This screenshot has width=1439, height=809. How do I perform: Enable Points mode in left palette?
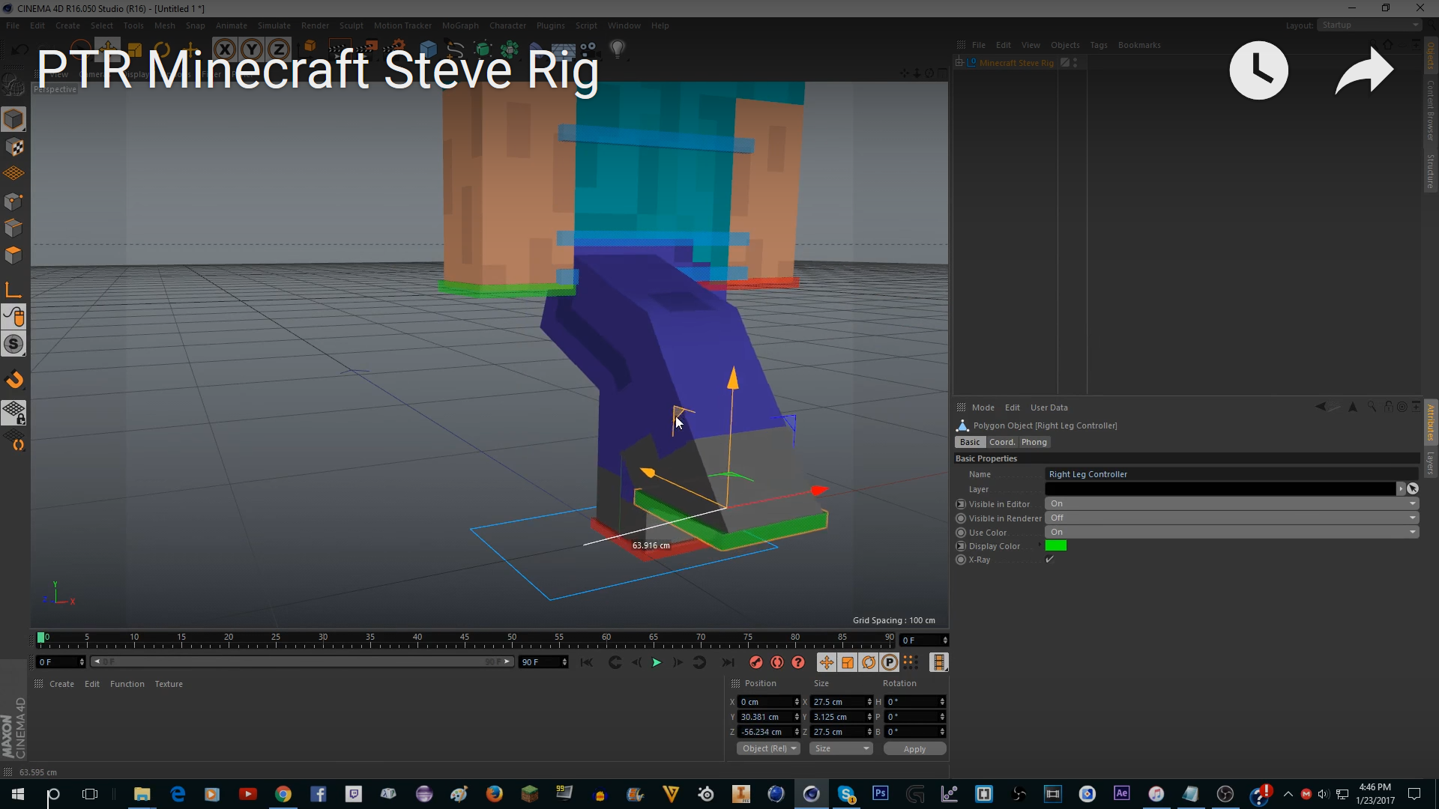(x=13, y=201)
